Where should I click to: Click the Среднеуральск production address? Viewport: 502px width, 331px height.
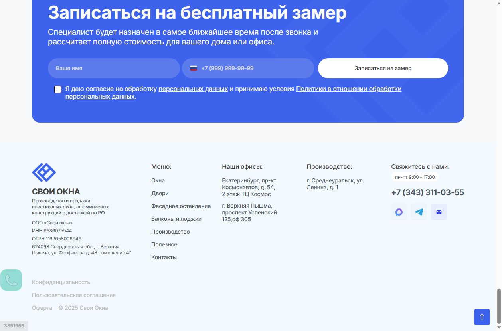[x=335, y=184]
